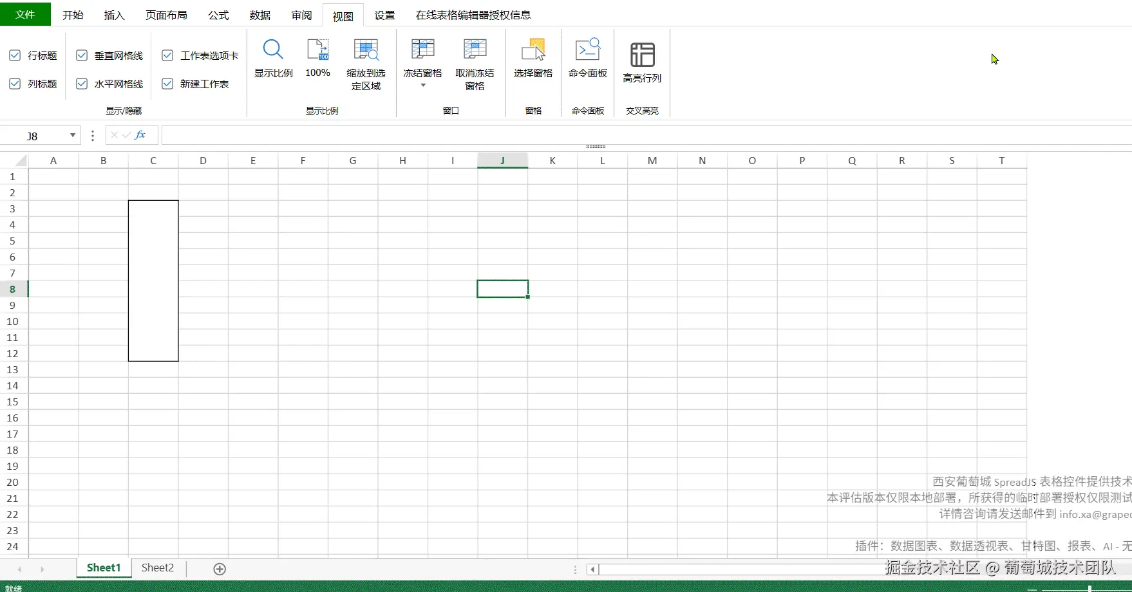Cancel entry with the formula bar X icon
The width and height of the screenshot is (1132, 592).
(114, 135)
